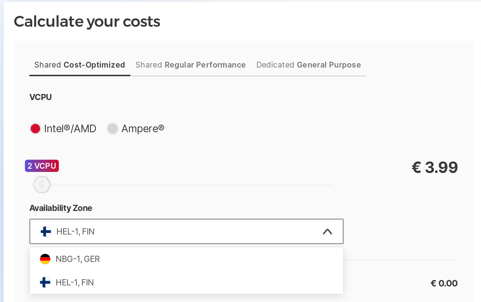
Task: Click the Availability Zone label
Action: coord(61,208)
